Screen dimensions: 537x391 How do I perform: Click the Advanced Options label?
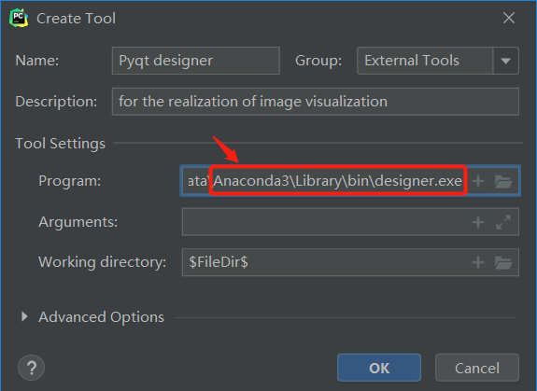102,317
